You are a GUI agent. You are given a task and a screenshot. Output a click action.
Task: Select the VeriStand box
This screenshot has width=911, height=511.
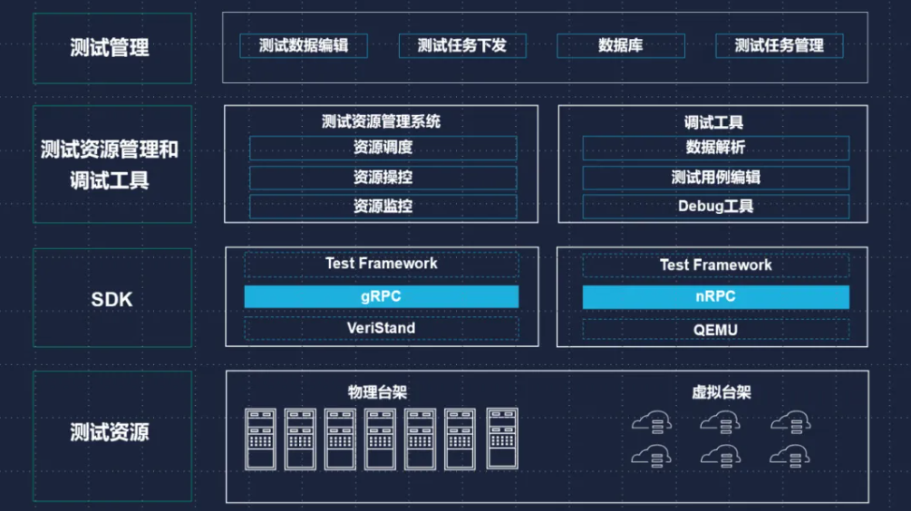382,328
